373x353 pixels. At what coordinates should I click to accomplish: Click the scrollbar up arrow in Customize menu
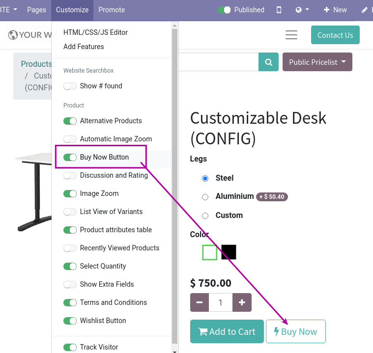(x=174, y=26)
